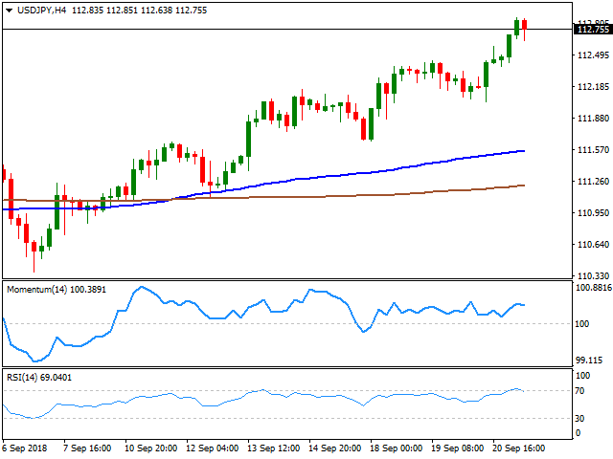Click the 14 Sep 20:00 time label
Screen dimensions: 613x459
pyautogui.click(x=334, y=448)
